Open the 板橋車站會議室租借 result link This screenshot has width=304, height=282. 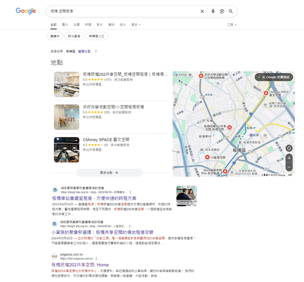94,198
